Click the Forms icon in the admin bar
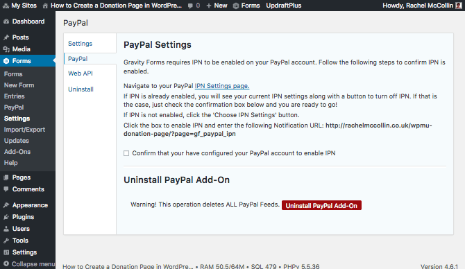This screenshot has width=465, height=269. tap(236, 6)
